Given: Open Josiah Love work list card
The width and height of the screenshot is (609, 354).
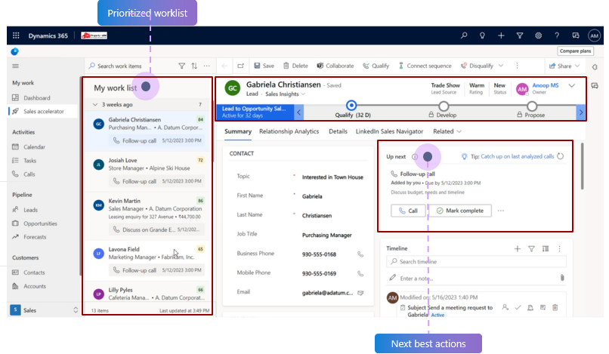Looking at the screenshot, I should [147, 171].
